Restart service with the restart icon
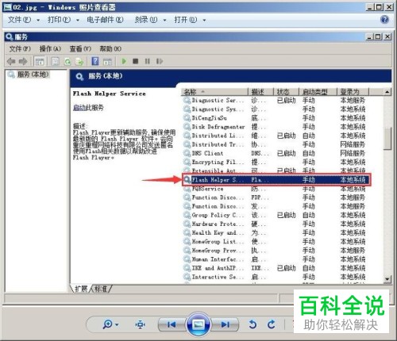The height and width of the screenshot is (341, 397). (160, 61)
